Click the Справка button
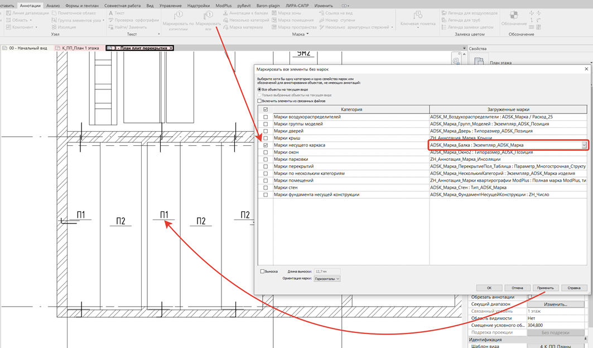This screenshot has width=593, height=348. [x=574, y=288]
